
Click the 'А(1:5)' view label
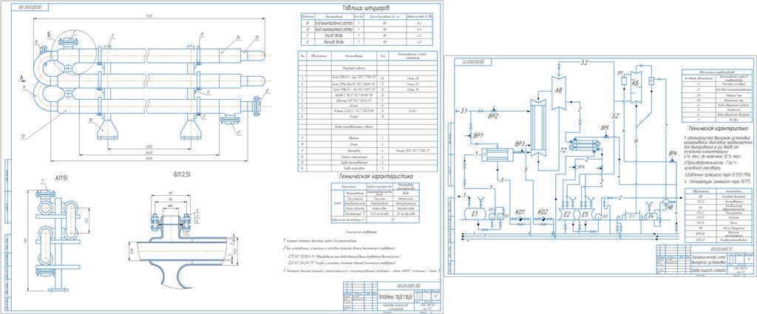(61, 178)
